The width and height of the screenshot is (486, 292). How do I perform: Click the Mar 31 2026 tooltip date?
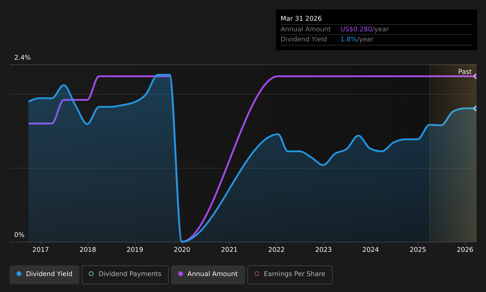pos(301,19)
